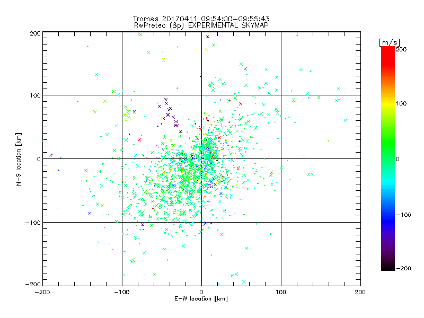The image size is (424, 318).
Task: Click the x-axis -100 tick label
Action: pyautogui.click(x=122, y=292)
